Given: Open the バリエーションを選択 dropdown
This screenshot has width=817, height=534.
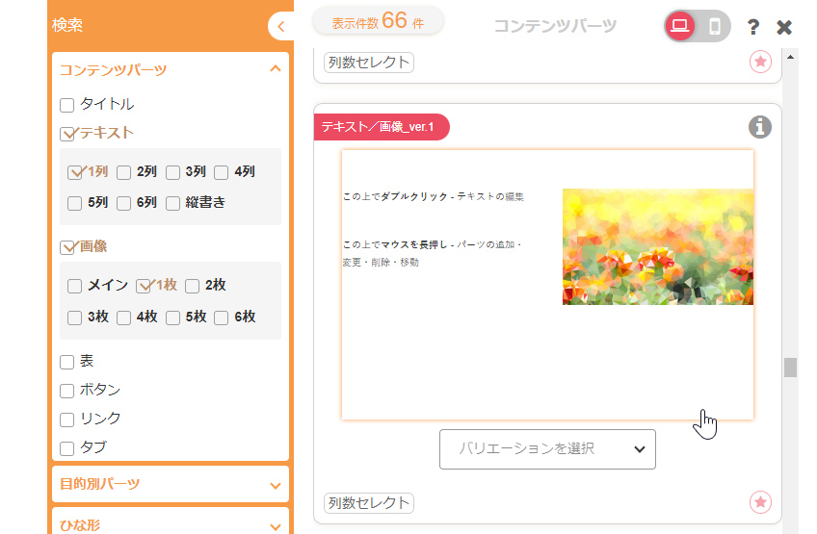Looking at the screenshot, I should click(x=547, y=449).
